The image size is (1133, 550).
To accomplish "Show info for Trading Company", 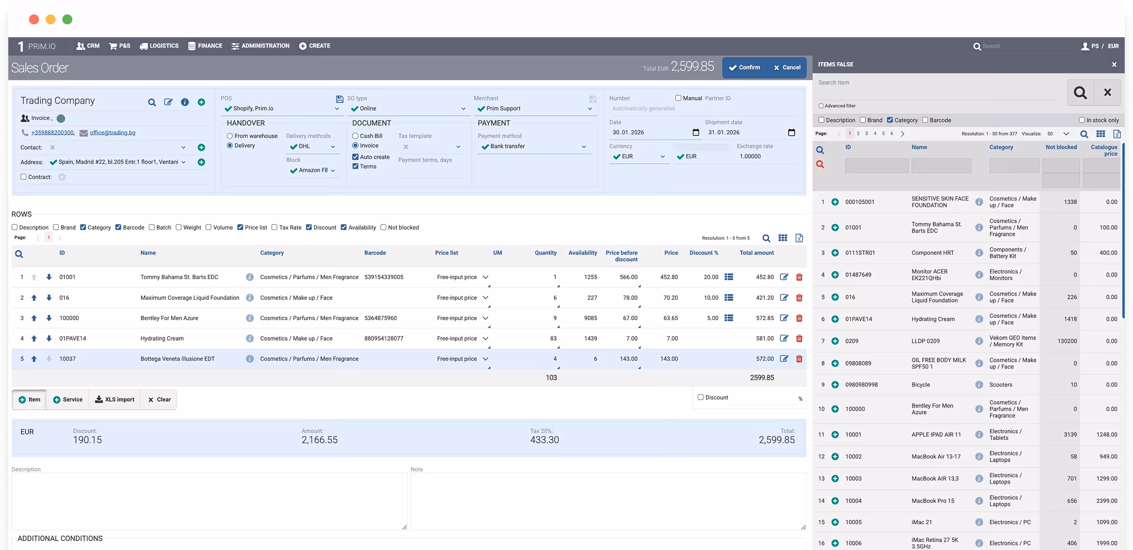I will 185,102.
